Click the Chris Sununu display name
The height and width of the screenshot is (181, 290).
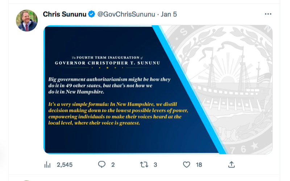(65, 14)
